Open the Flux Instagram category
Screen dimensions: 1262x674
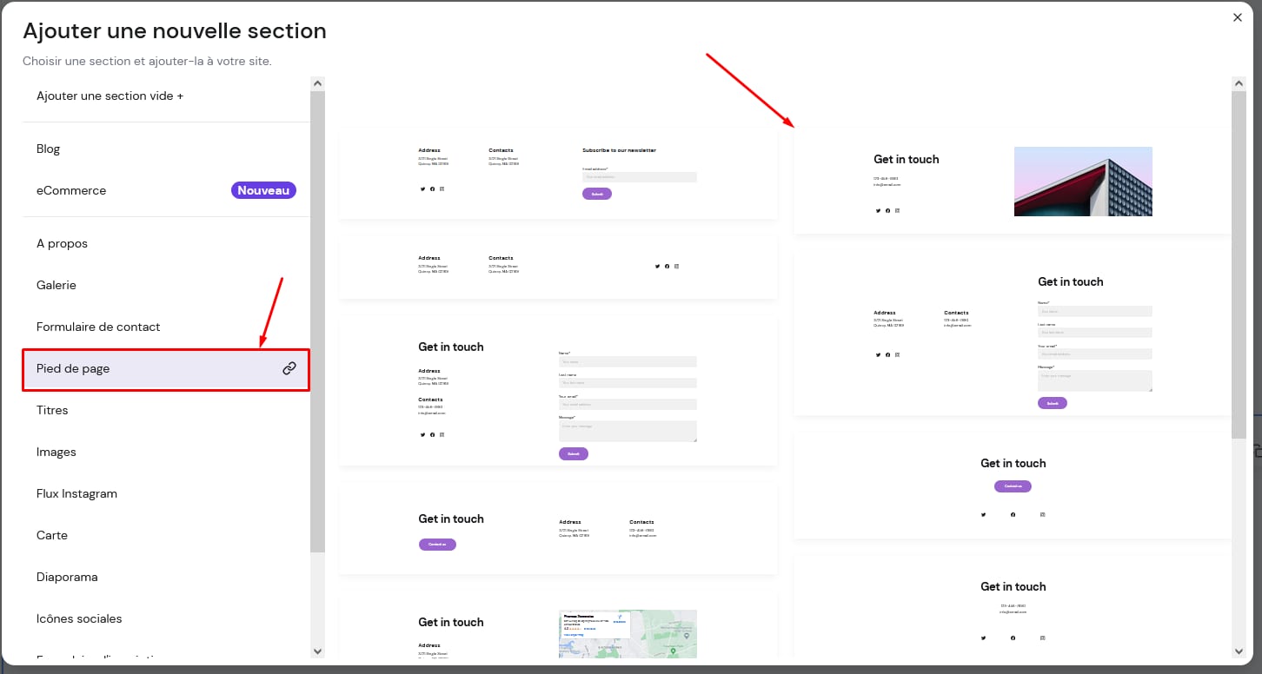[x=76, y=493]
